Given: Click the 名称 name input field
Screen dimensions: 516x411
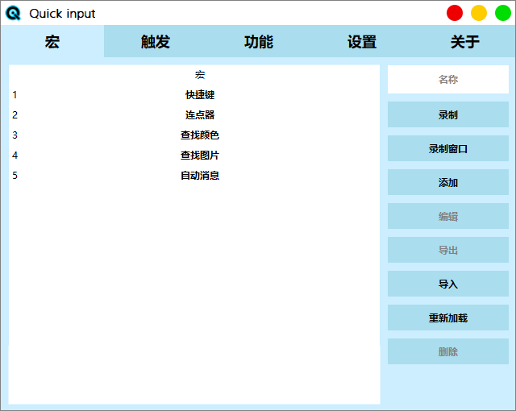Looking at the screenshot, I should tap(448, 79).
